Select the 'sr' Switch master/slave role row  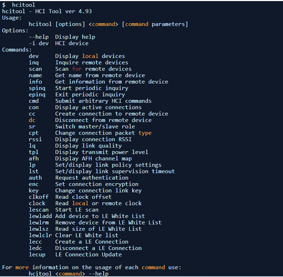(82, 127)
